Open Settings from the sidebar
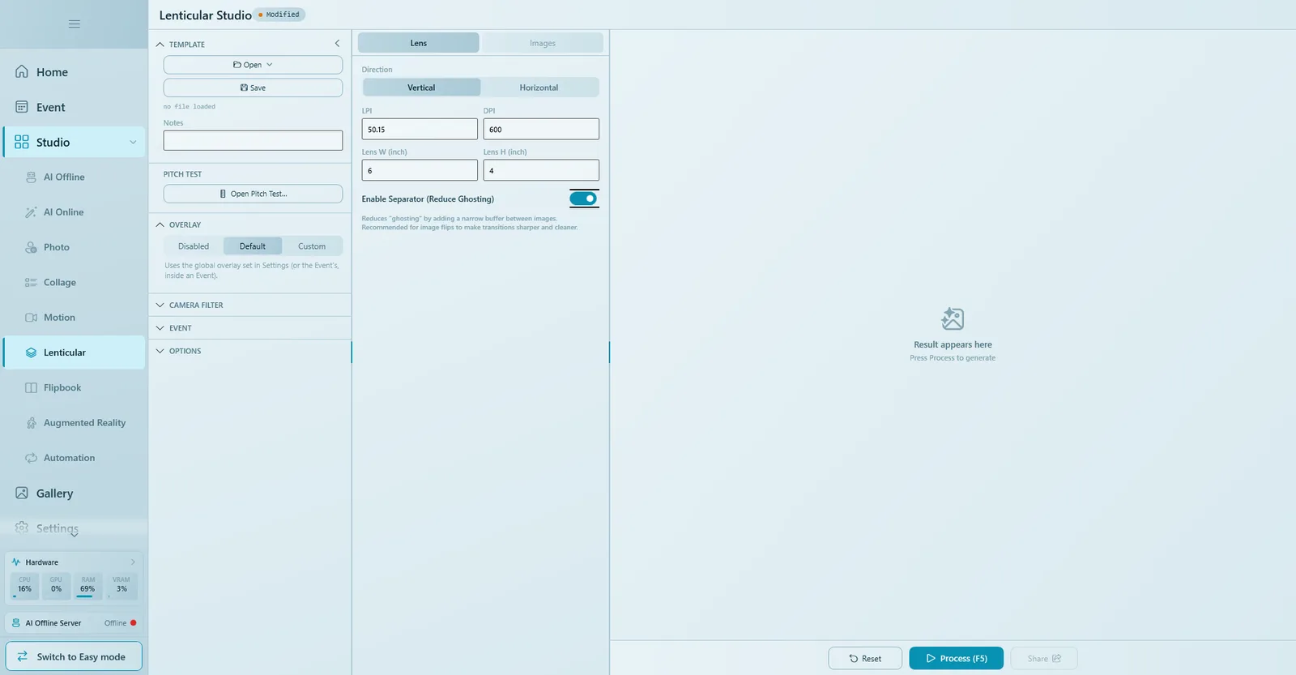This screenshot has width=1296, height=675. coord(74,528)
